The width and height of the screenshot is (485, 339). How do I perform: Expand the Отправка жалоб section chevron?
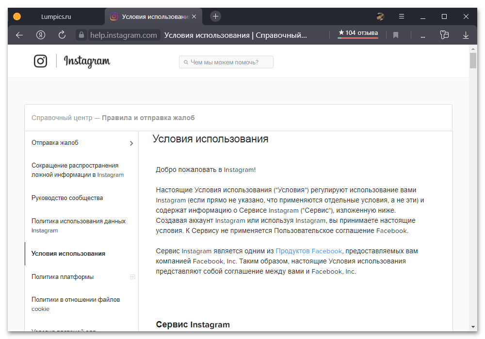tap(131, 143)
